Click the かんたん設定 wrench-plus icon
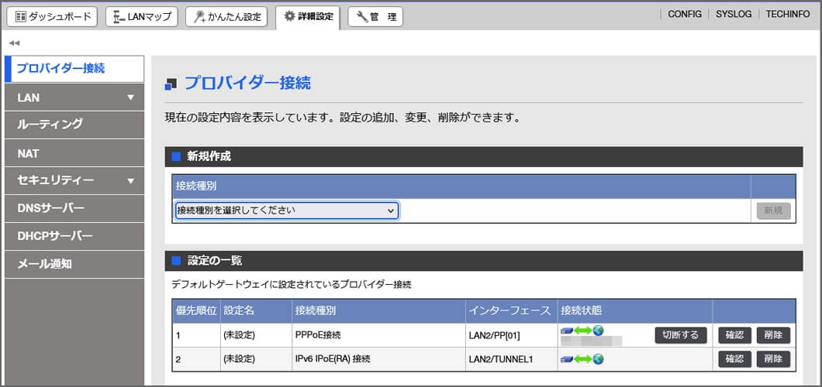 [200, 17]
